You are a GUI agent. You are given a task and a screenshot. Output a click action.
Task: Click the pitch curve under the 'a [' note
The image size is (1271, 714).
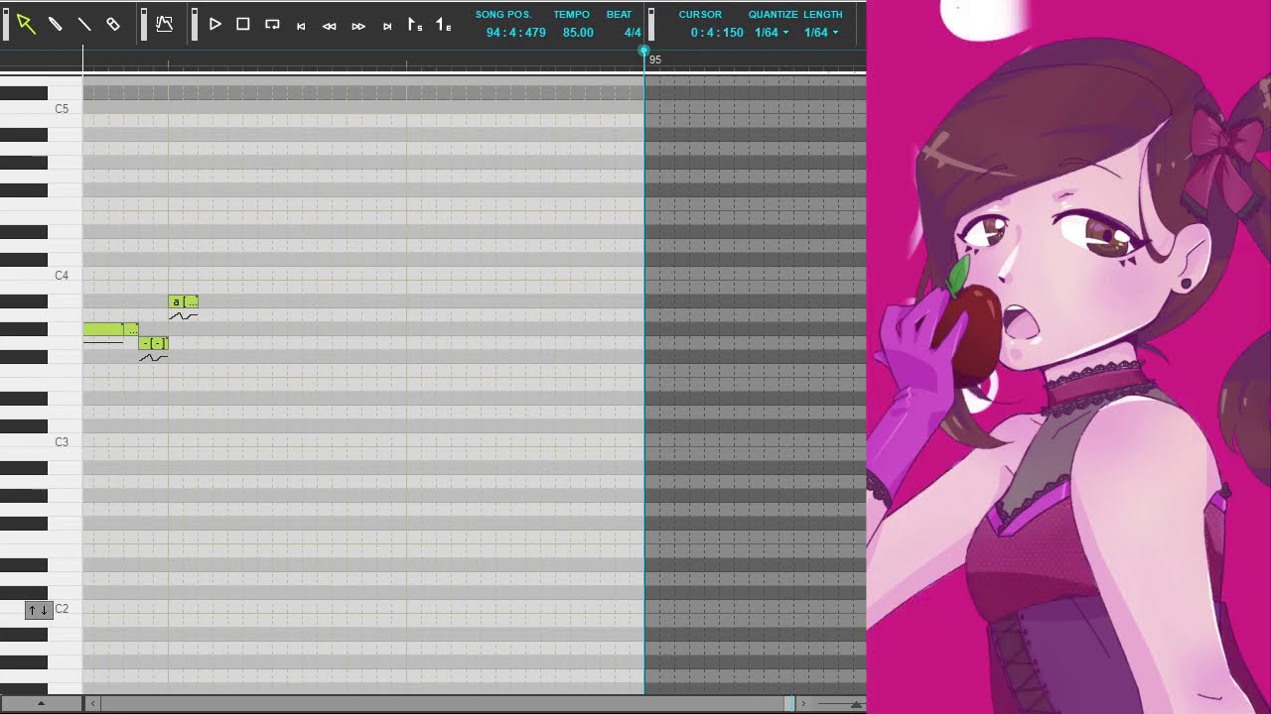point(184,315)
